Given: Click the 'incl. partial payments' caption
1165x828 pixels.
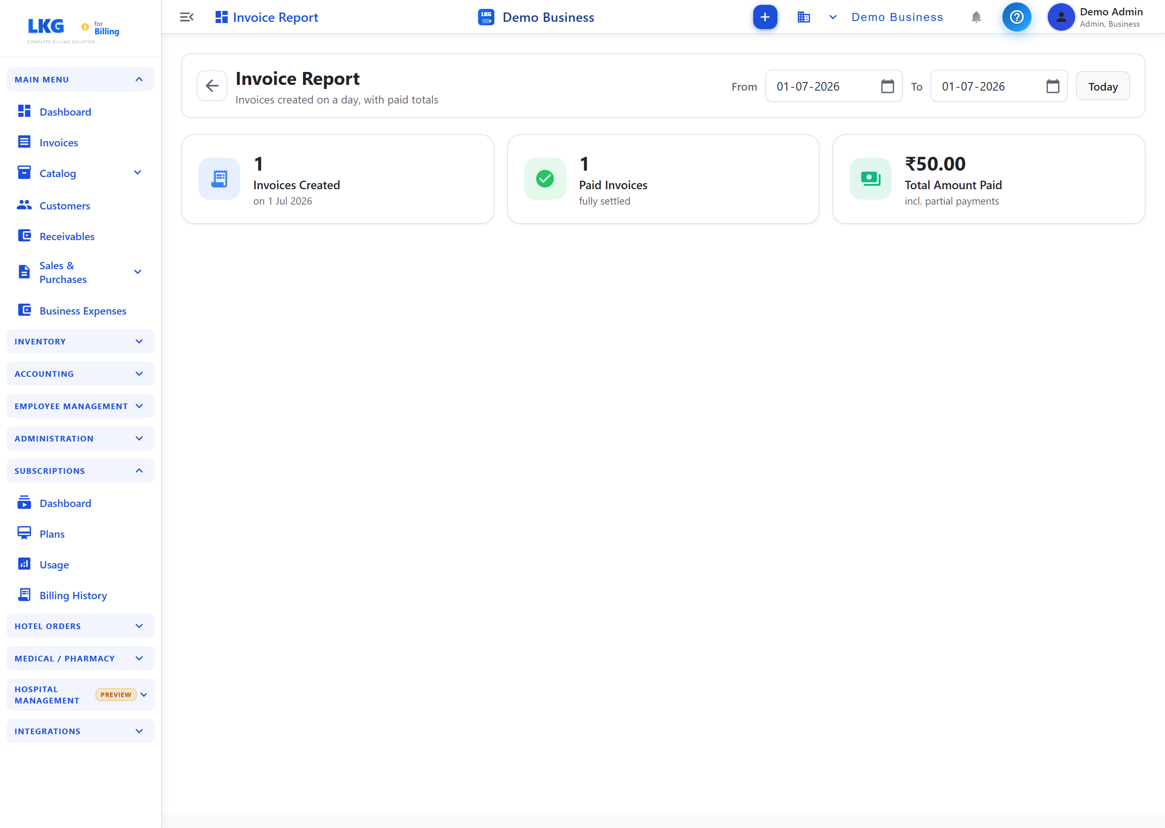Looking at the screenshot, I should (x=951, y=201).
